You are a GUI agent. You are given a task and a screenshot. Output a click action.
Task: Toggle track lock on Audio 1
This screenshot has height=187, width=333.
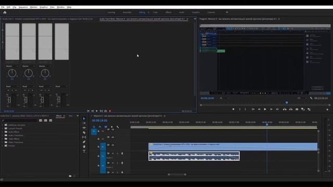[98, 156]
